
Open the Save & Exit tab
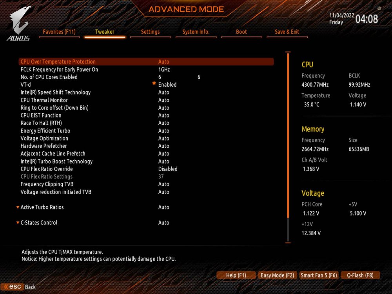[x=287, y=32]
